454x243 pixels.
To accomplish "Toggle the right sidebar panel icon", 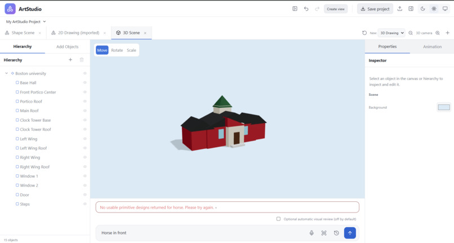I will [411, 8].
